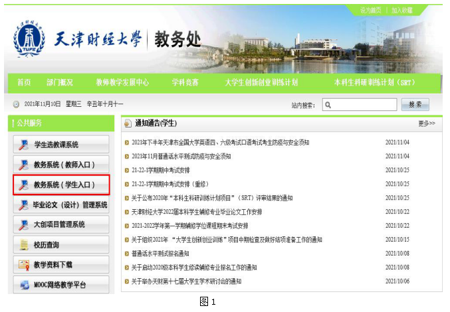
Task: Click the 通知通告(学生) section header icon
Action: pos(128,123)
